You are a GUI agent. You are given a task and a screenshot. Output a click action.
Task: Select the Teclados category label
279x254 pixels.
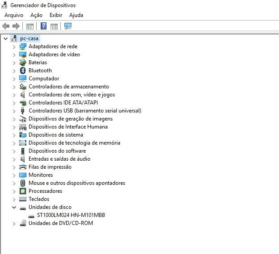pos(39,199)
